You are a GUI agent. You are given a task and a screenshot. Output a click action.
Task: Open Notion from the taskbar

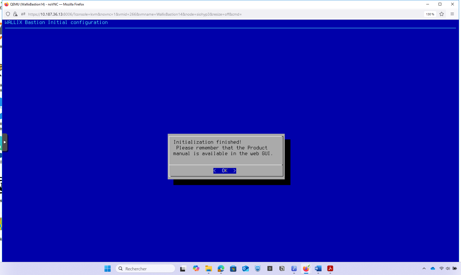coord(282,269)
